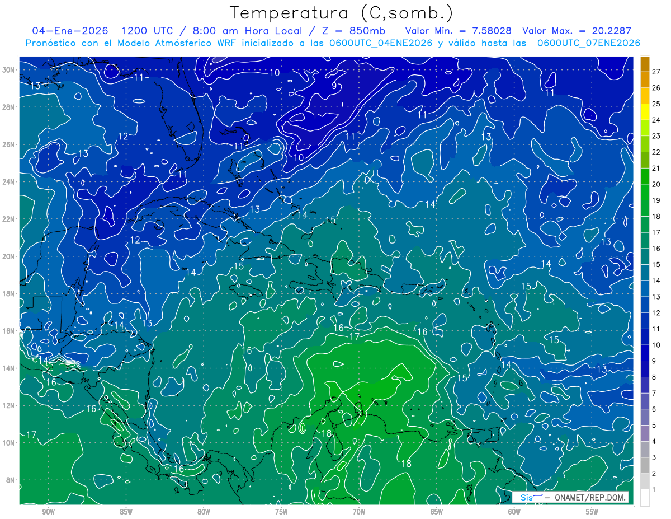Screen dimensions: 671x519
Task: Click the 55W longitude axis label
Action: coord(592,512)
